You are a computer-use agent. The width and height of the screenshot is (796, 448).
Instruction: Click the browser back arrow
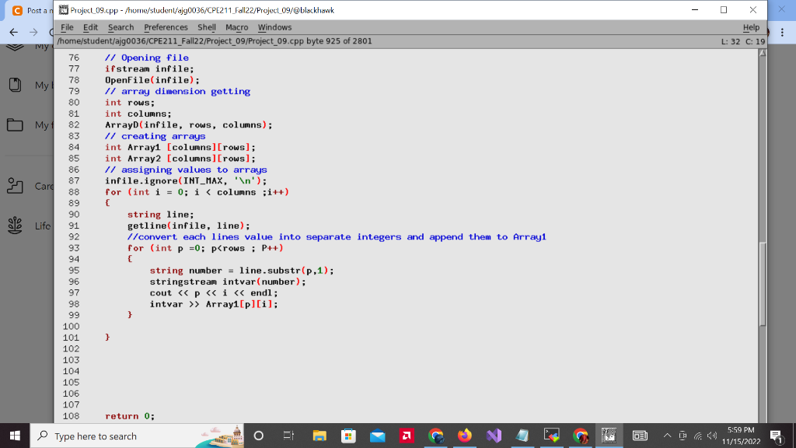[x=13, y=32]
